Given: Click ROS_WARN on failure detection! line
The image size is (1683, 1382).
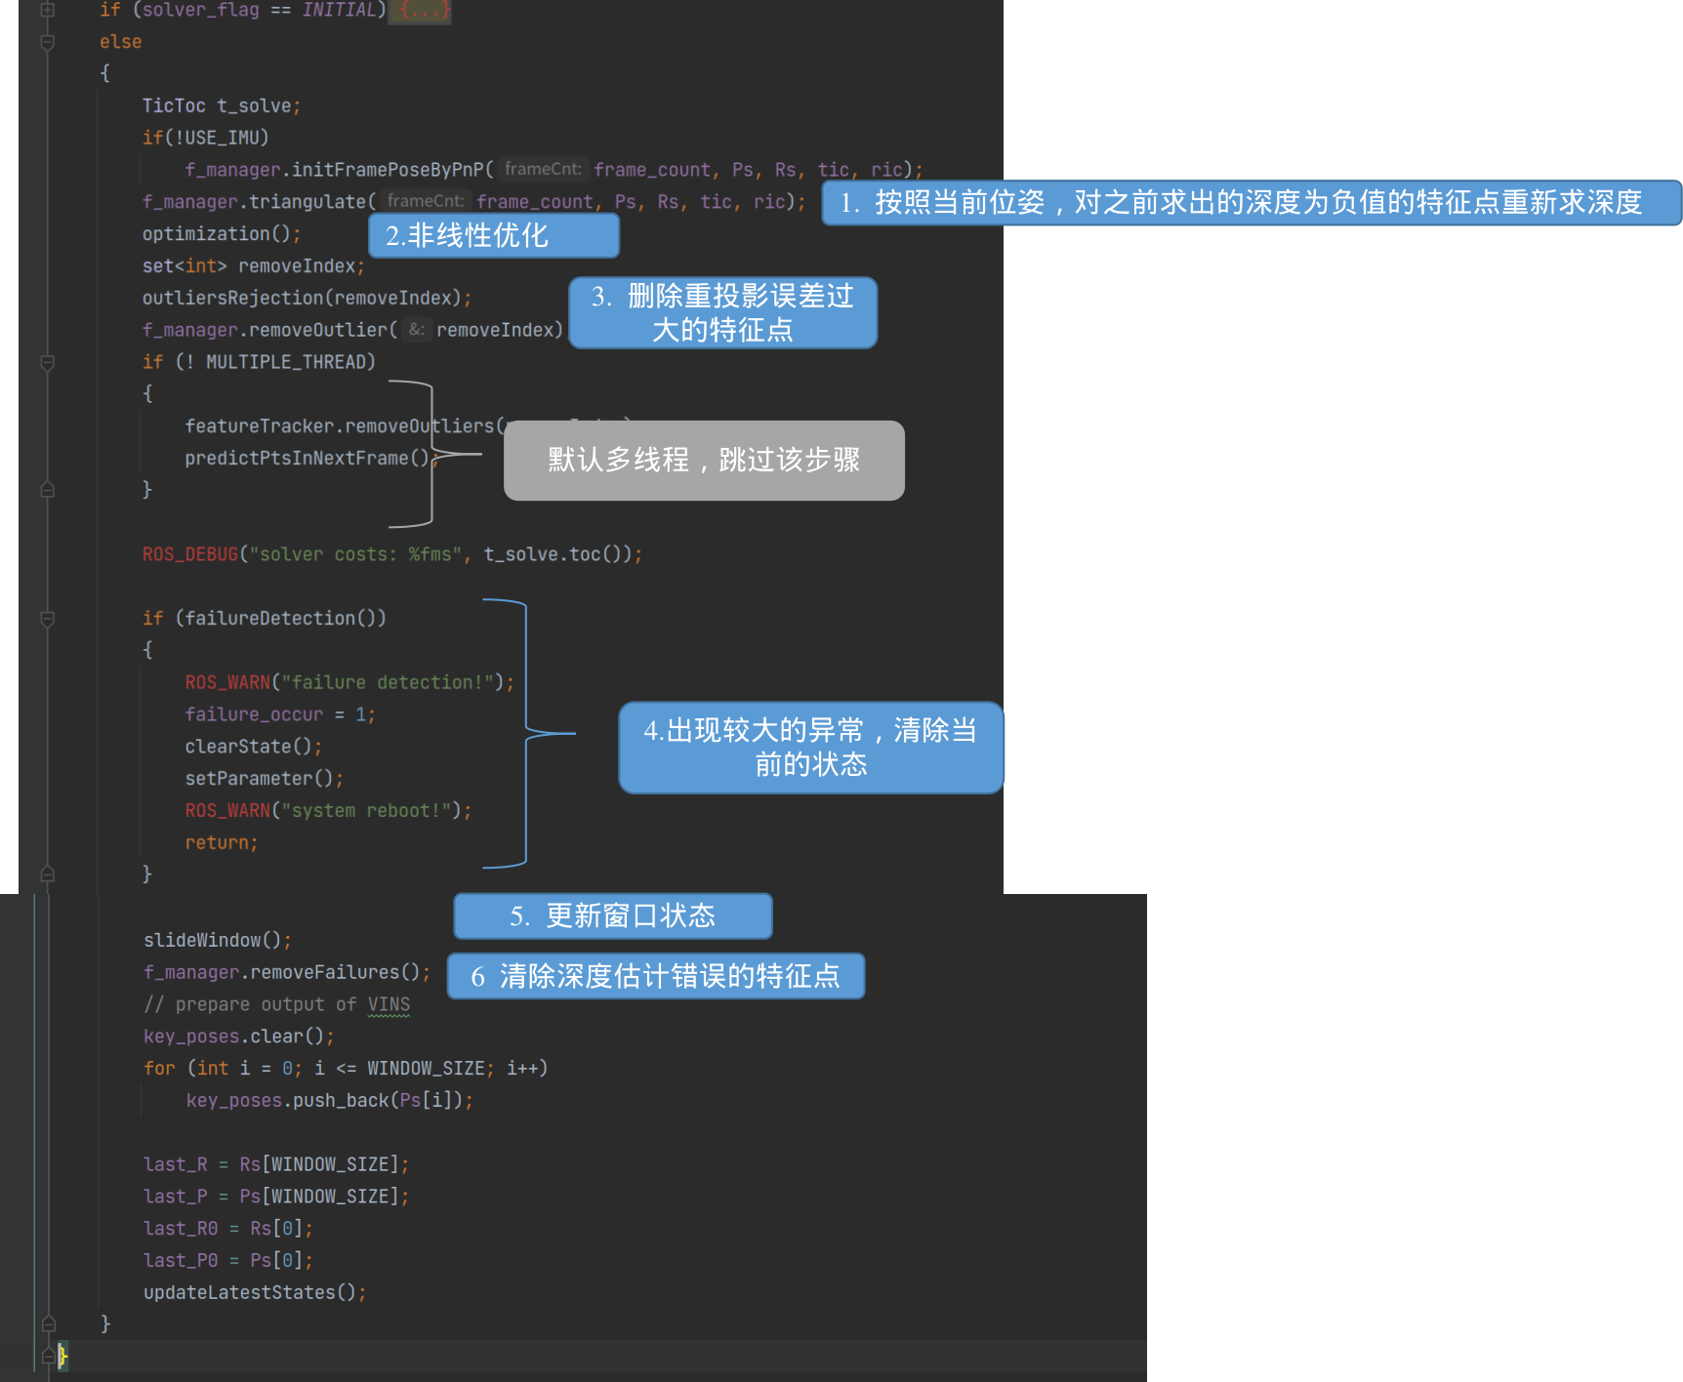Looking at the screenshot, I should (227, 682).
